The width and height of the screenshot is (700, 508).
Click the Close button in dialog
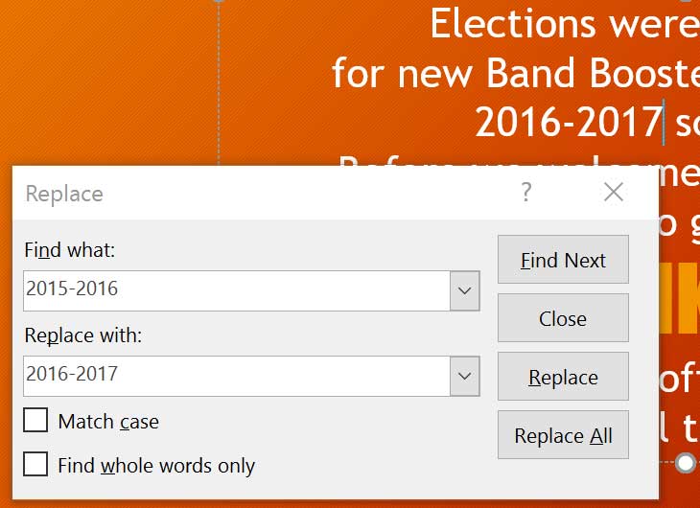[x=563, y=318]
